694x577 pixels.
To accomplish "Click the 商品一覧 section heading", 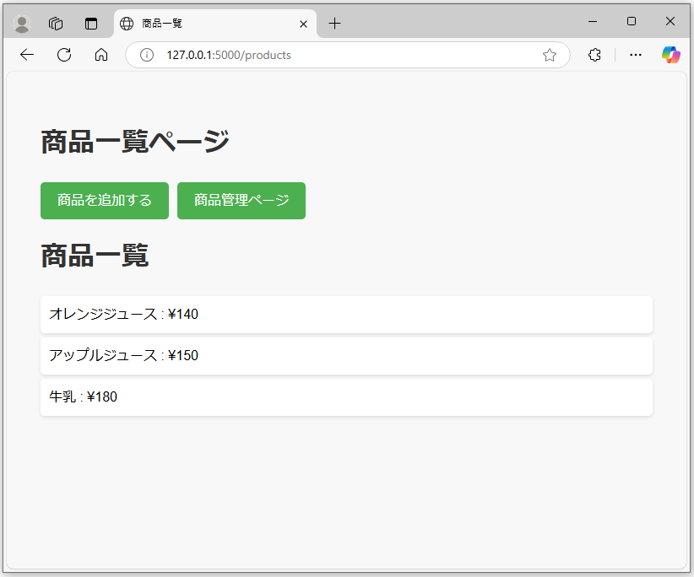I will (x=95, y=256).
